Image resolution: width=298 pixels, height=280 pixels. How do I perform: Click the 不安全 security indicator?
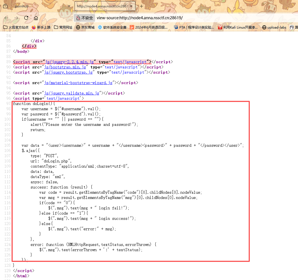click(x=85, y=18)
